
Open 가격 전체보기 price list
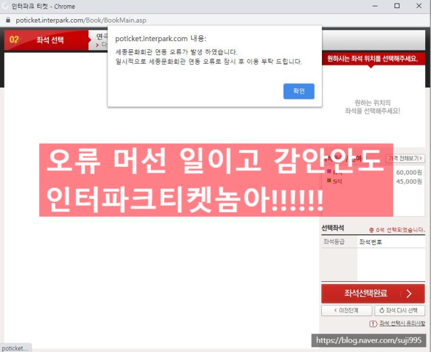click(405, 158)
